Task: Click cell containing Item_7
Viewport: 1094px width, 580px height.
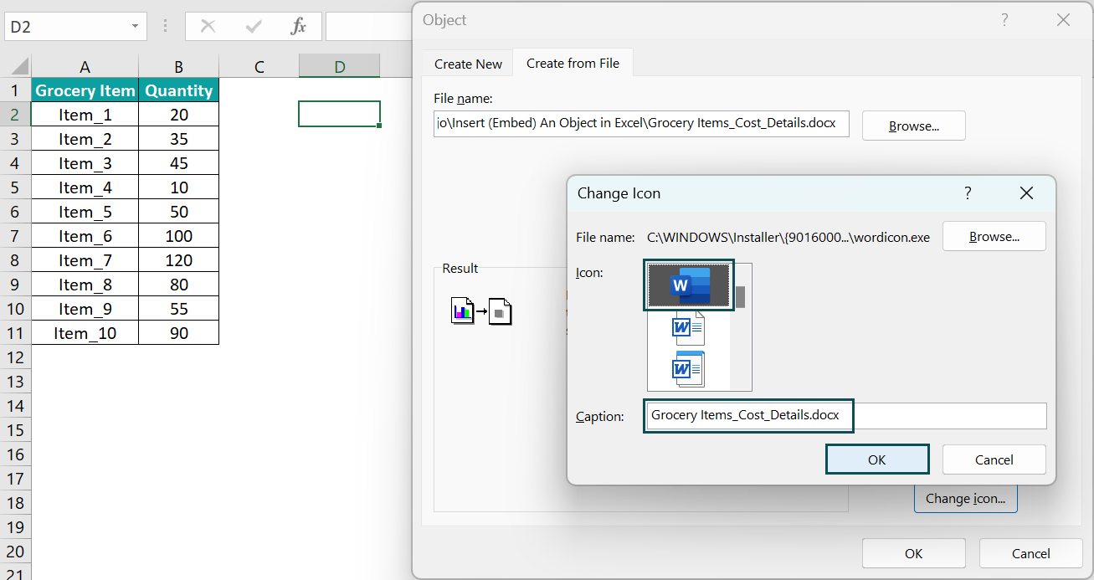Action: (85, 260)
